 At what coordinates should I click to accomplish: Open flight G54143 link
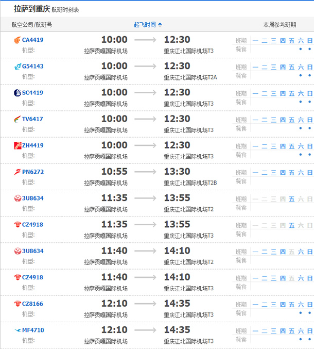tap(33, 67)
